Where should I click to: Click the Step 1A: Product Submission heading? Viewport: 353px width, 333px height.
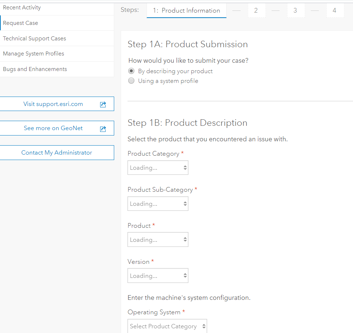pyautogui.click(x=188, y=44)
